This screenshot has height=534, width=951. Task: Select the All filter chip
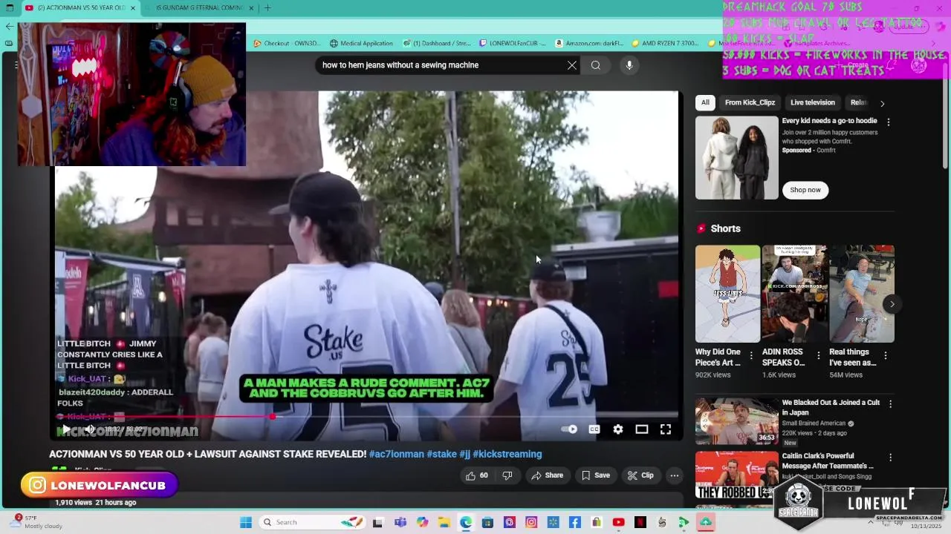[x=705, y=102]
